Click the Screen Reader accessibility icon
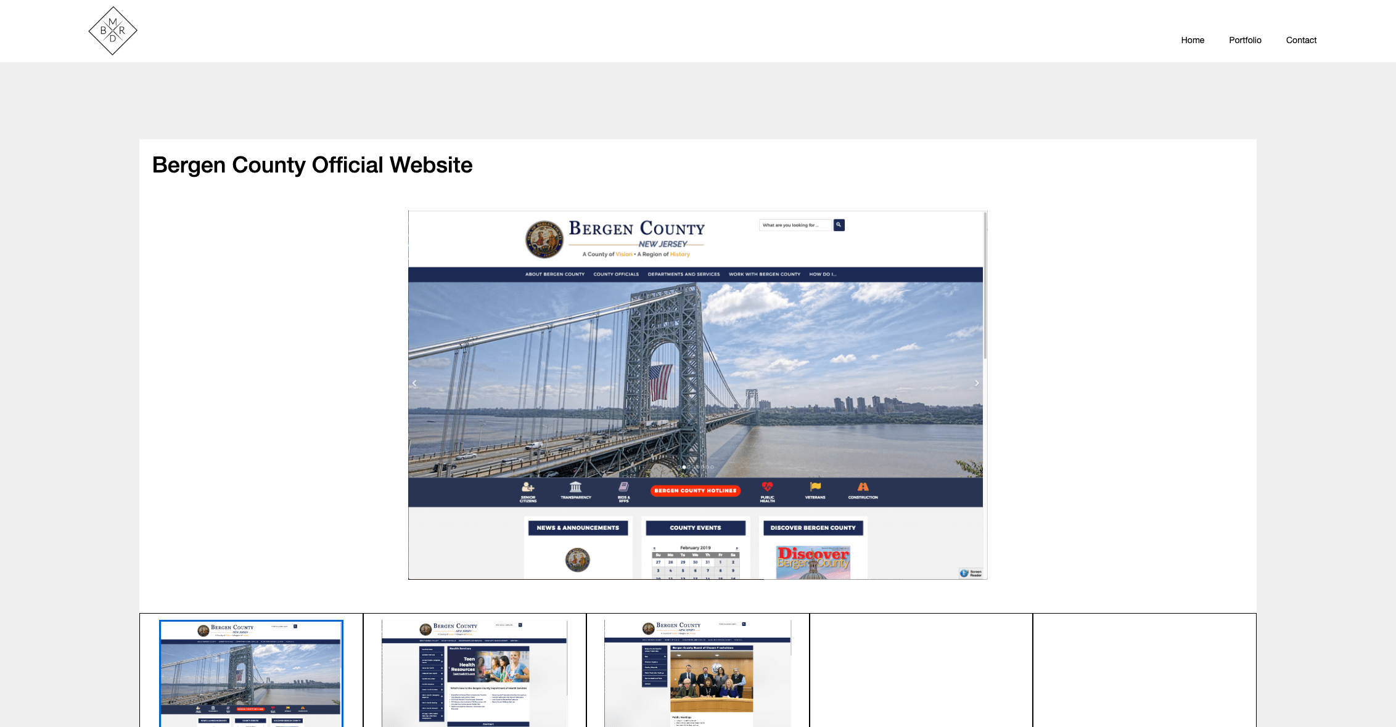The width and height of the screenshot is (1396, 727). [x=964, y=573]
